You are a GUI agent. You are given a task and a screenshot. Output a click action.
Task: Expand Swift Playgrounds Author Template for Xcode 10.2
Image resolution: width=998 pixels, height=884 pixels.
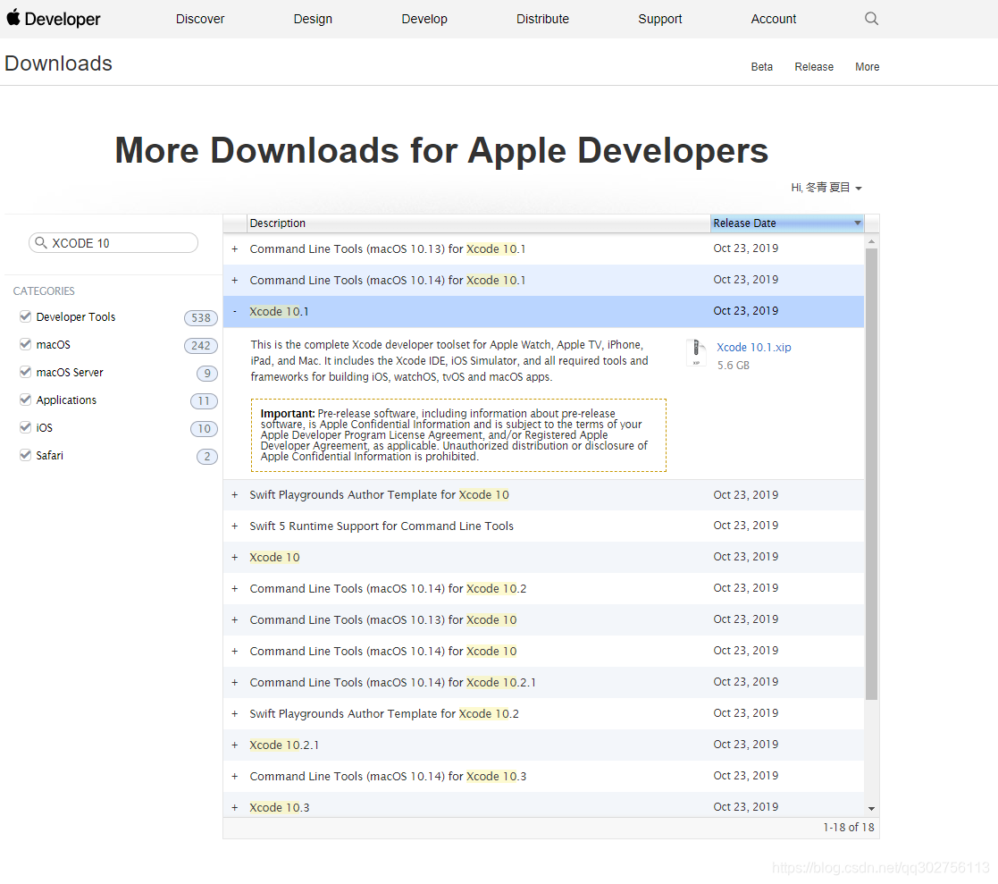tap(235, 714)
